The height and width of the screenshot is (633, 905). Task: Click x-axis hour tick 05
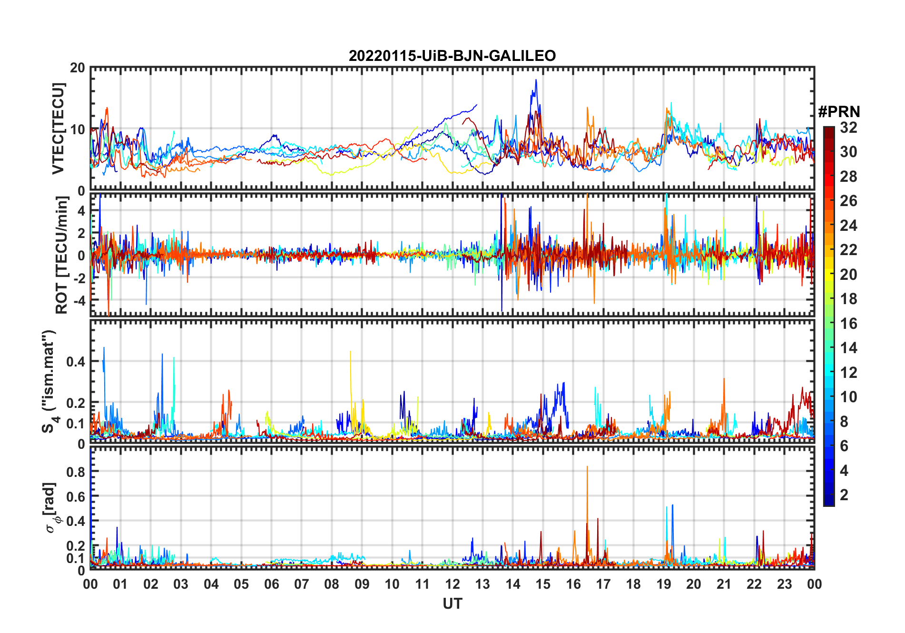(241, 584)
